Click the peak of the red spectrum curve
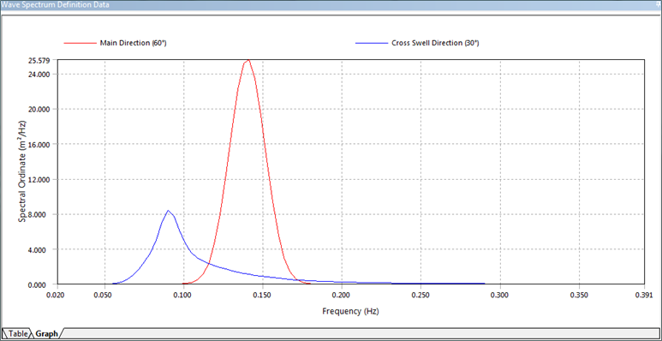The image size is (662, 341). pos(248,61)
